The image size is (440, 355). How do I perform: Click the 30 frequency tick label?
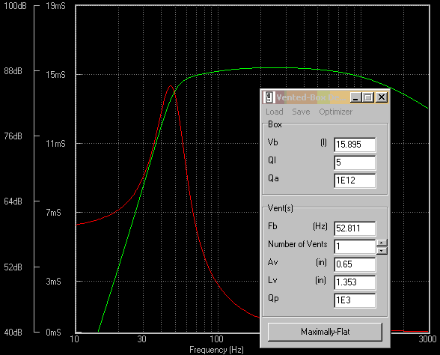click(141, 339)
